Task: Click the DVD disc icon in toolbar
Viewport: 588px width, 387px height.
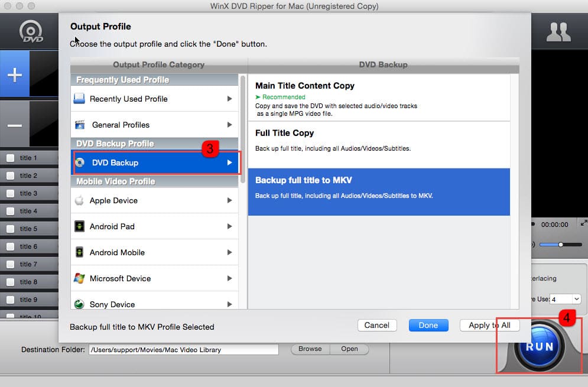Action: 31,31
